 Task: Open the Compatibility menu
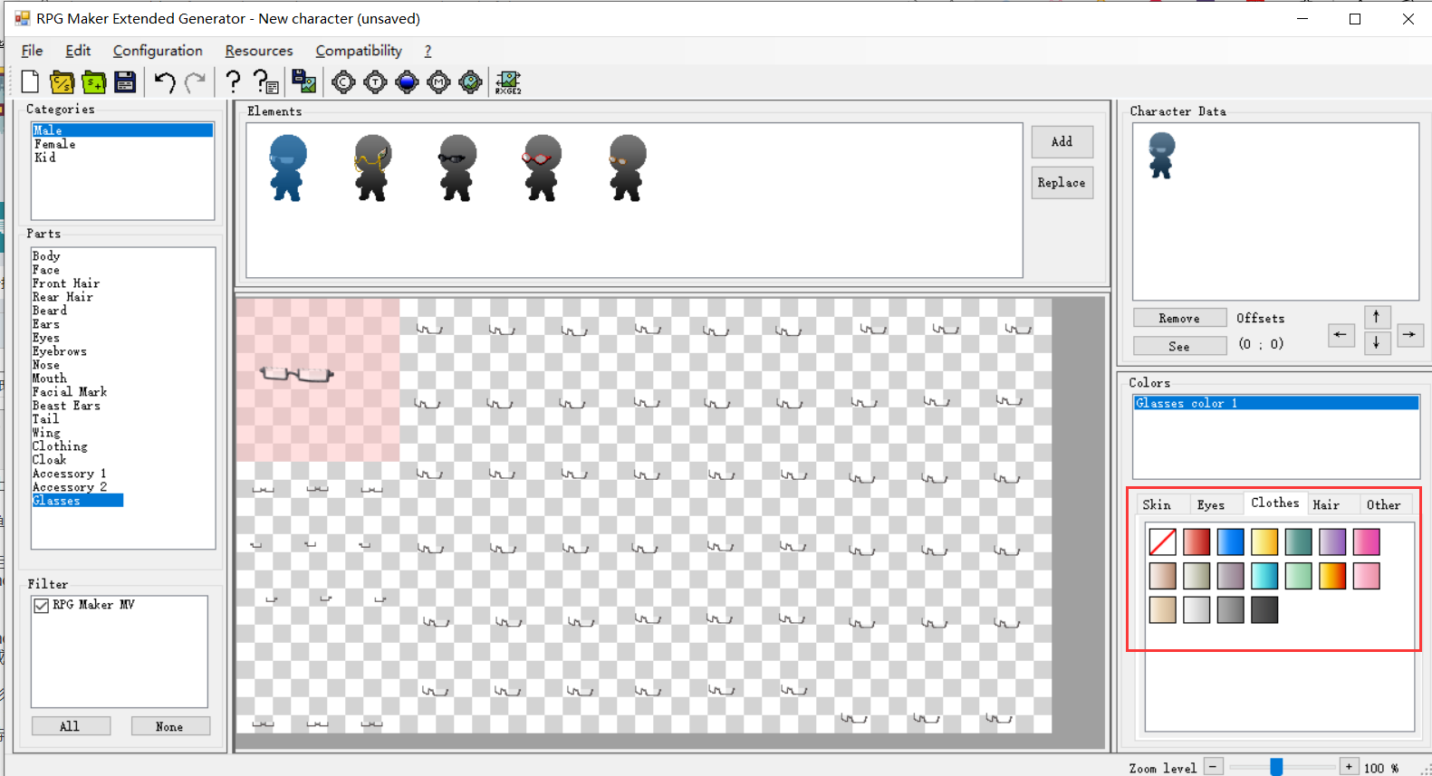coord(359,51)
